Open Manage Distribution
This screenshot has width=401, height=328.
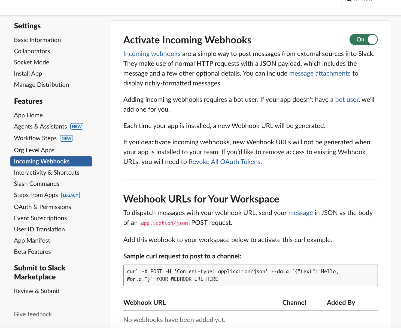pyautogui.click(x=41, y=85)
